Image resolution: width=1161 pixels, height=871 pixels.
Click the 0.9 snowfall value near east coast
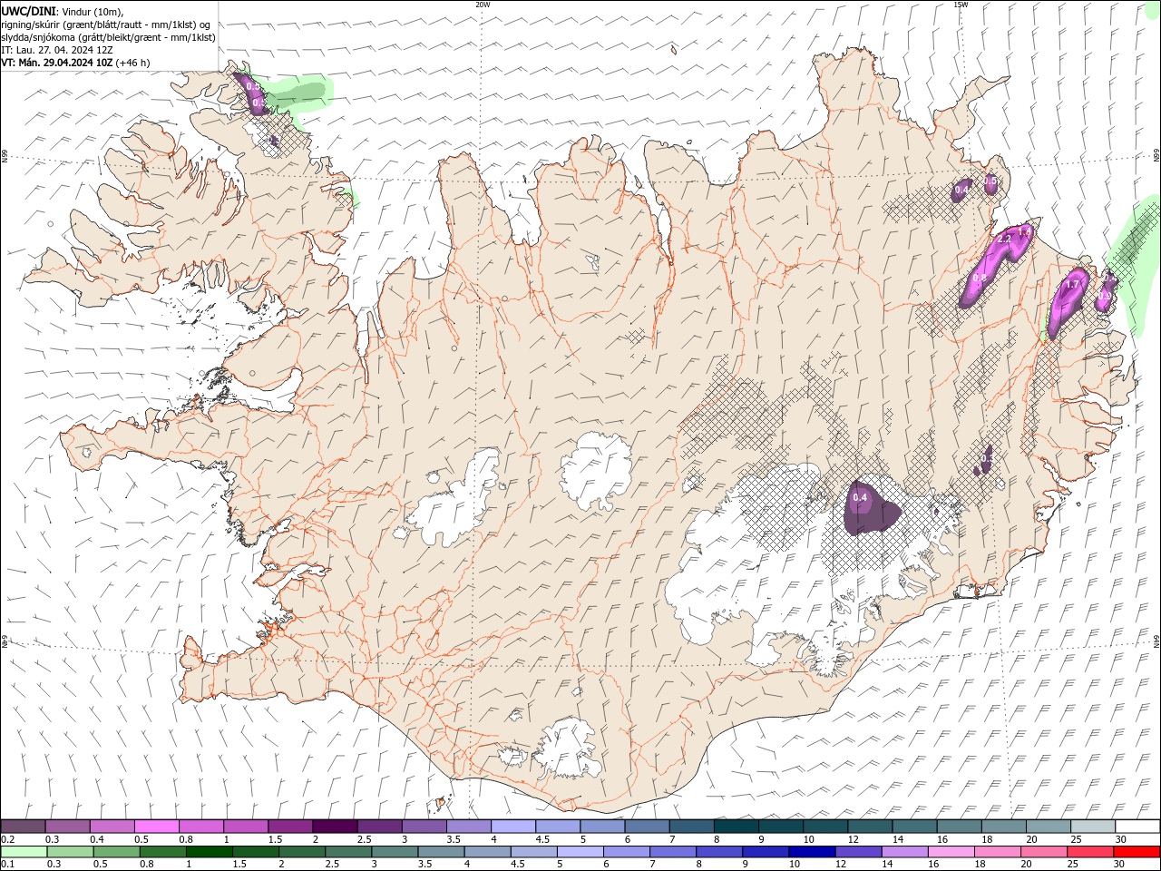pos(1105,295)
